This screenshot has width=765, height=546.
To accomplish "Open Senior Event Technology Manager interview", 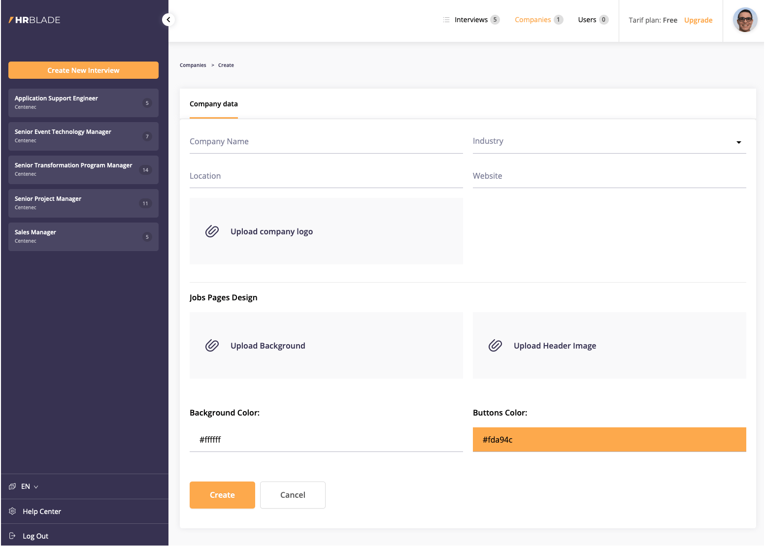I will 83,136.
